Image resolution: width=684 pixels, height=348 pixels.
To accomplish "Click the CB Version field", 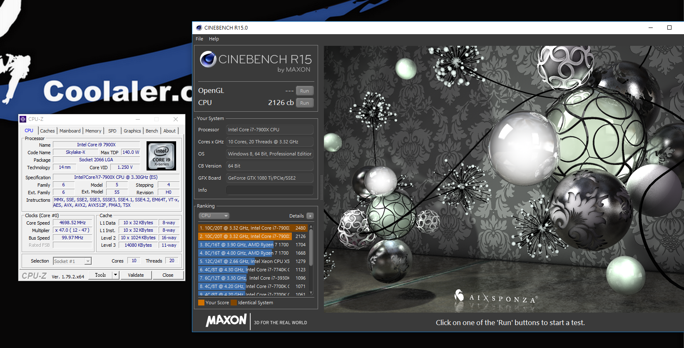I will click(x=269, y=166).
